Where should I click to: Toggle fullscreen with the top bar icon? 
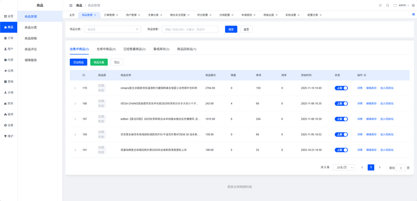coord(395,5)
